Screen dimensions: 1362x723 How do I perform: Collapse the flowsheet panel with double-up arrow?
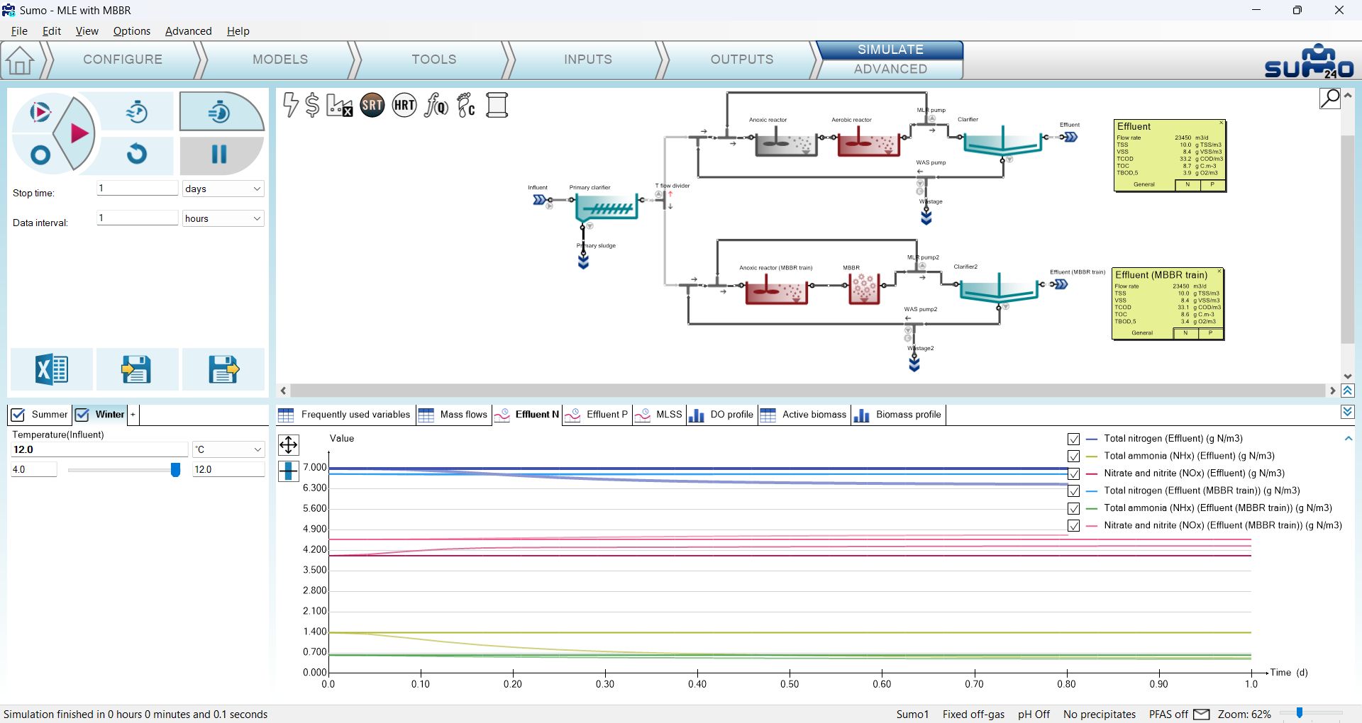[1348, 391]
